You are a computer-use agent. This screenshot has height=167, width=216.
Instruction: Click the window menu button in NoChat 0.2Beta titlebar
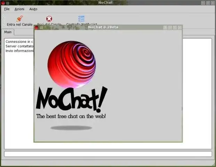coord(41,28)
